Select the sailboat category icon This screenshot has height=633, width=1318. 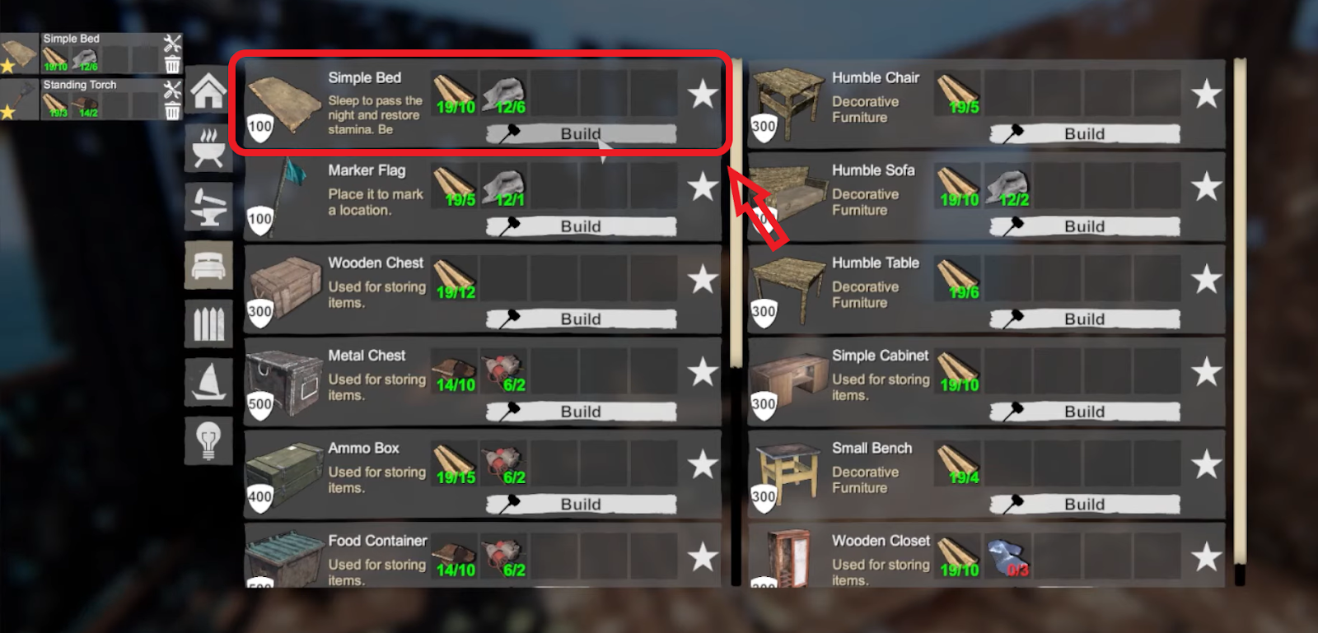[x=208, y=382]
